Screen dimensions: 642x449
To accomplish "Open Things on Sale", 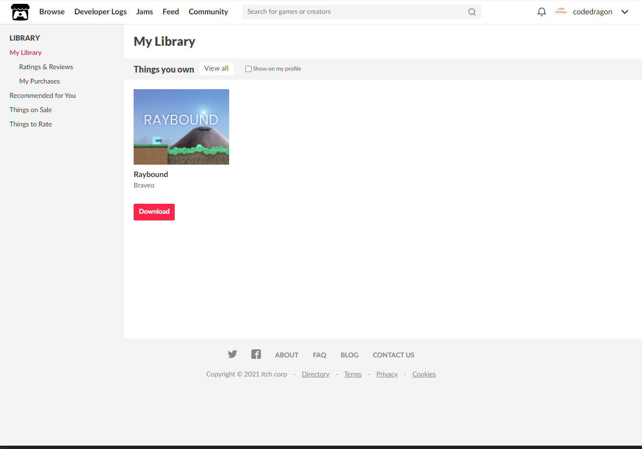I will click(31, 110).
